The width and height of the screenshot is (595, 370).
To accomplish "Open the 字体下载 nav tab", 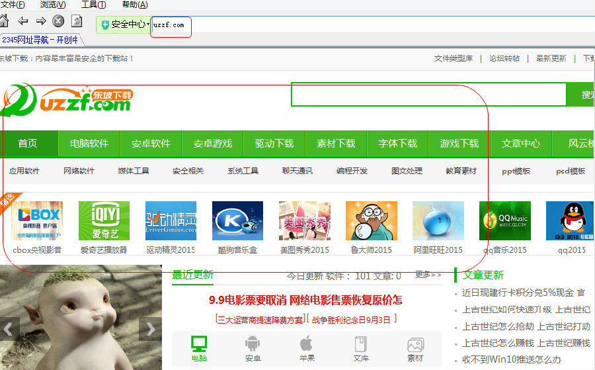I will point(398,144).
